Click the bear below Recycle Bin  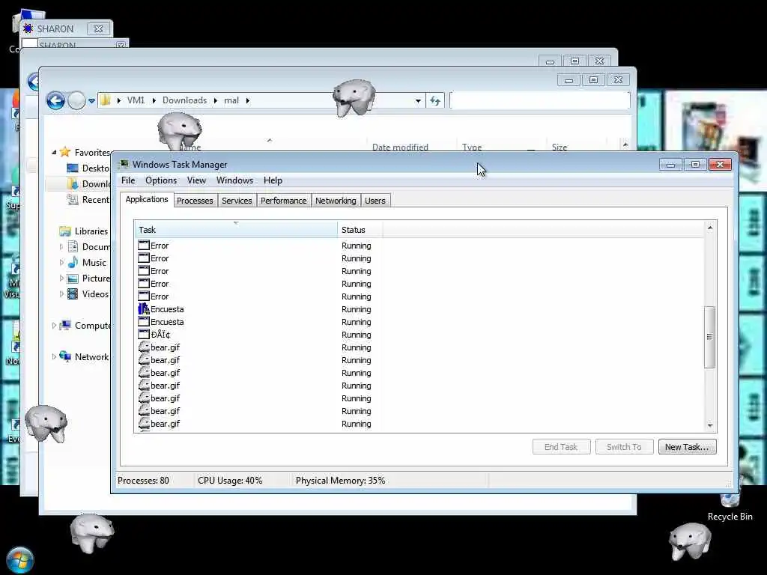(x=690, y=541)
